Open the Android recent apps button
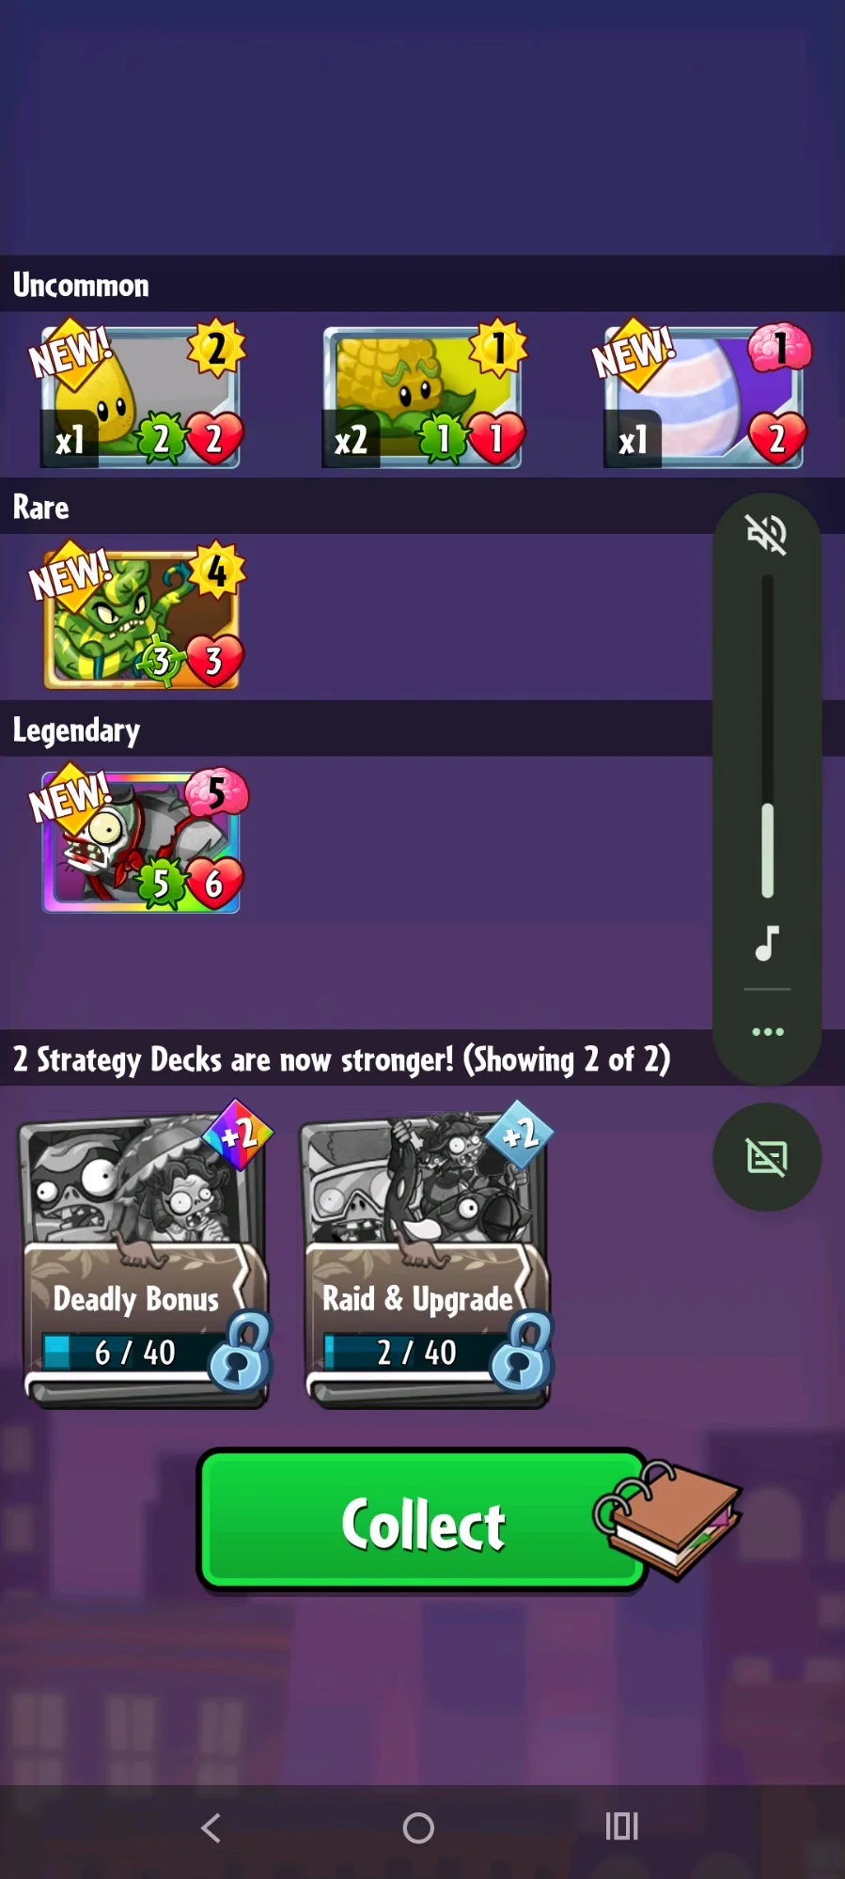 [621, 1826]
